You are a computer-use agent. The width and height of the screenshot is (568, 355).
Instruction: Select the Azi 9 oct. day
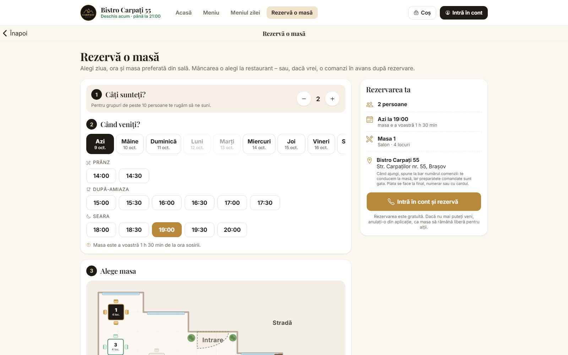coord(100,144)
